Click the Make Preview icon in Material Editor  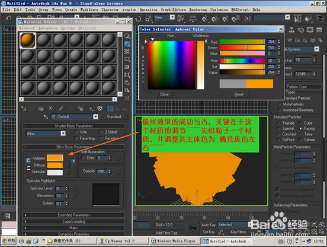(127, 75)
